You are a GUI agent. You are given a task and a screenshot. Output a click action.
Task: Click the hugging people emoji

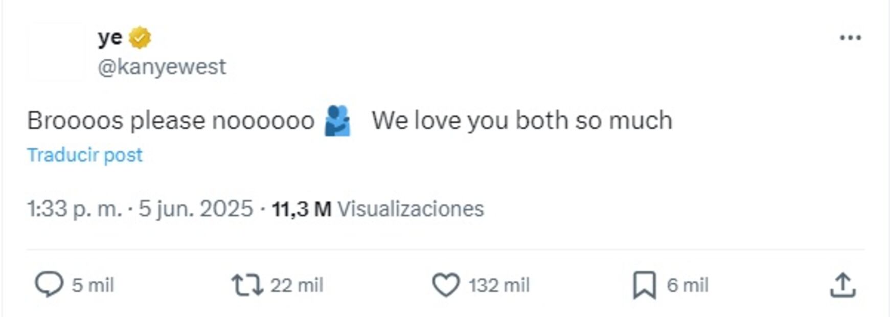[338, 121]
